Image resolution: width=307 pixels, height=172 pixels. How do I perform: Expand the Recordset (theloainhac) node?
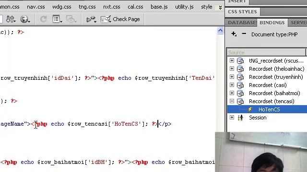(232, 69)
